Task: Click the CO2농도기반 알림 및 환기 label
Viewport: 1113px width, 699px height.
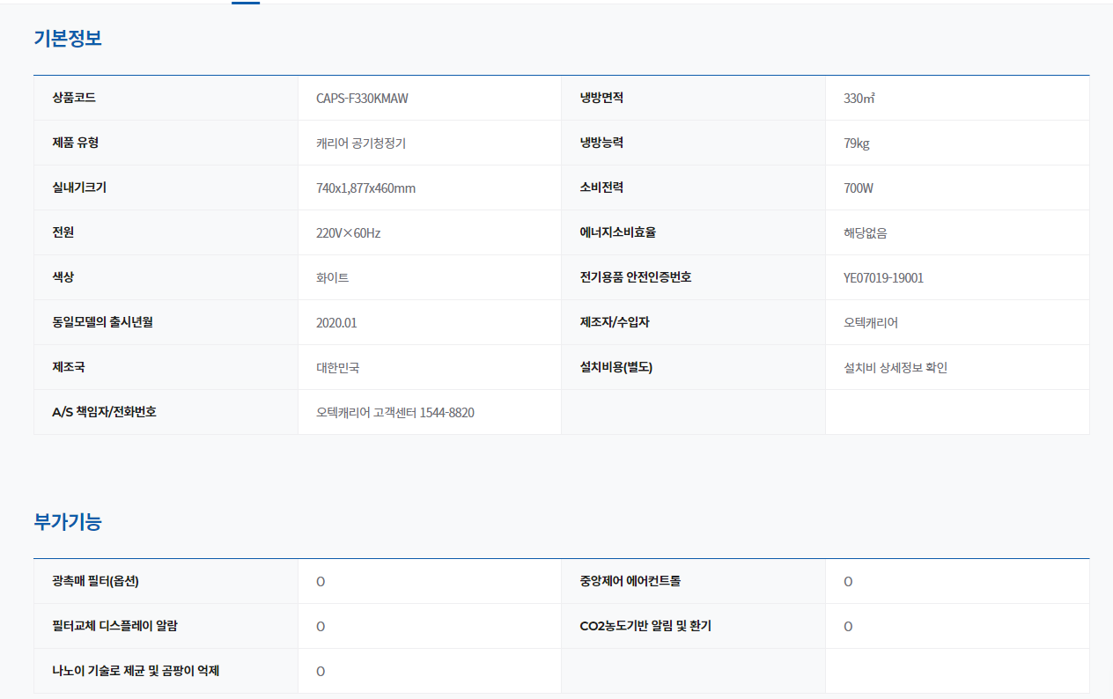Action: click(x=645, y=626)
